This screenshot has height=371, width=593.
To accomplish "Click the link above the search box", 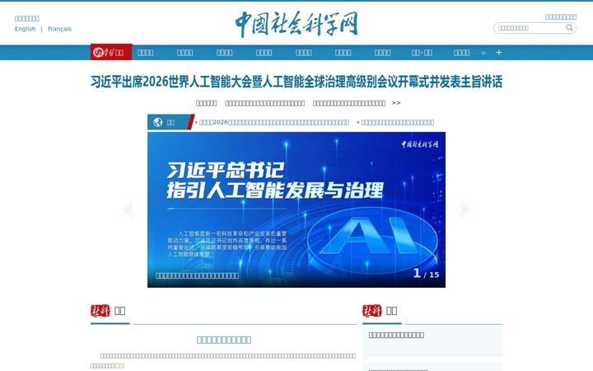I will [x=561, y=16].
